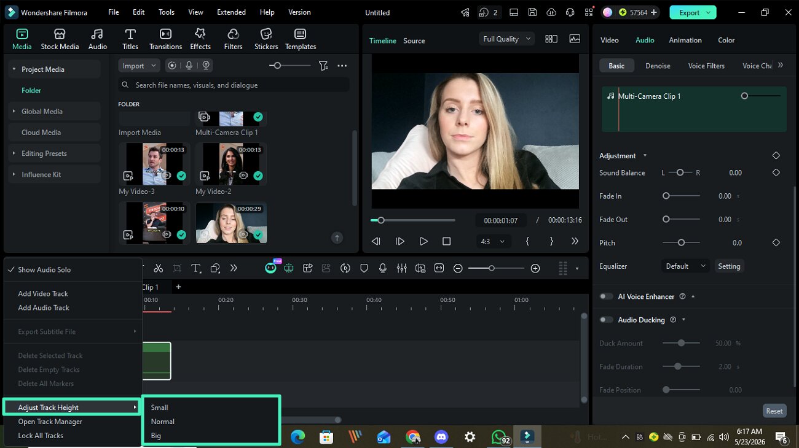This screenshot has height=448, width=799.
Task: Open the Full Quality dropdown
Action: click(x=507, y=39)
